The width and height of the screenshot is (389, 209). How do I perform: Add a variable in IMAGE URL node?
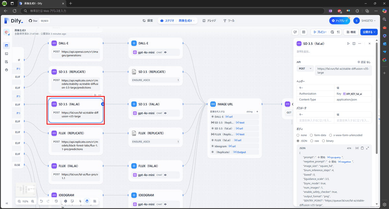[257, 111]
